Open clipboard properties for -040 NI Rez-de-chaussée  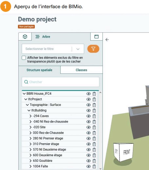coord(94,122)
